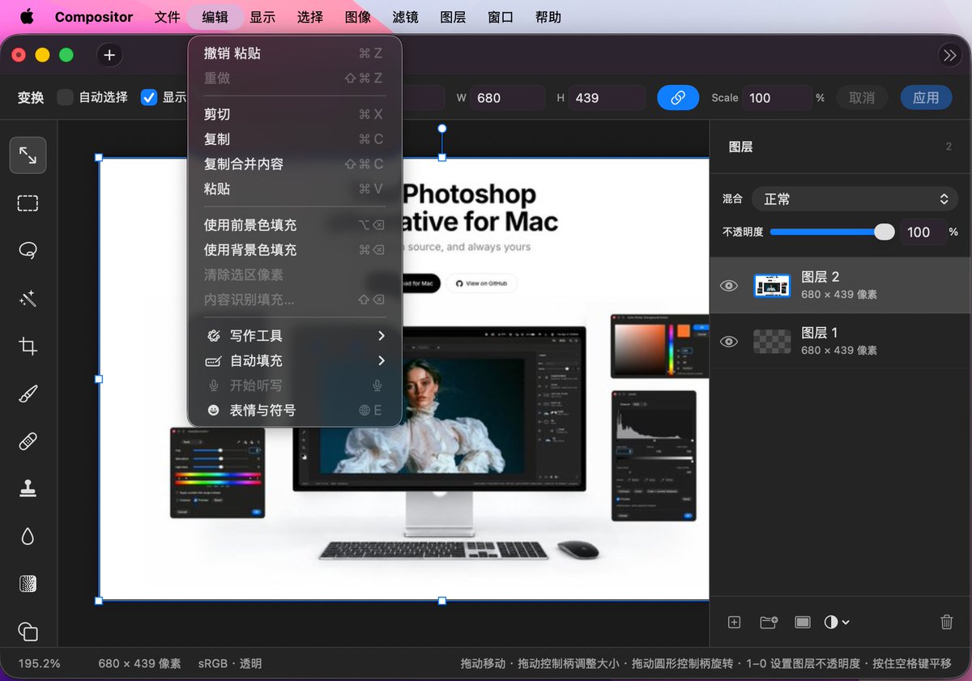Select the Brush tool
972x681 pixels.
28,394
